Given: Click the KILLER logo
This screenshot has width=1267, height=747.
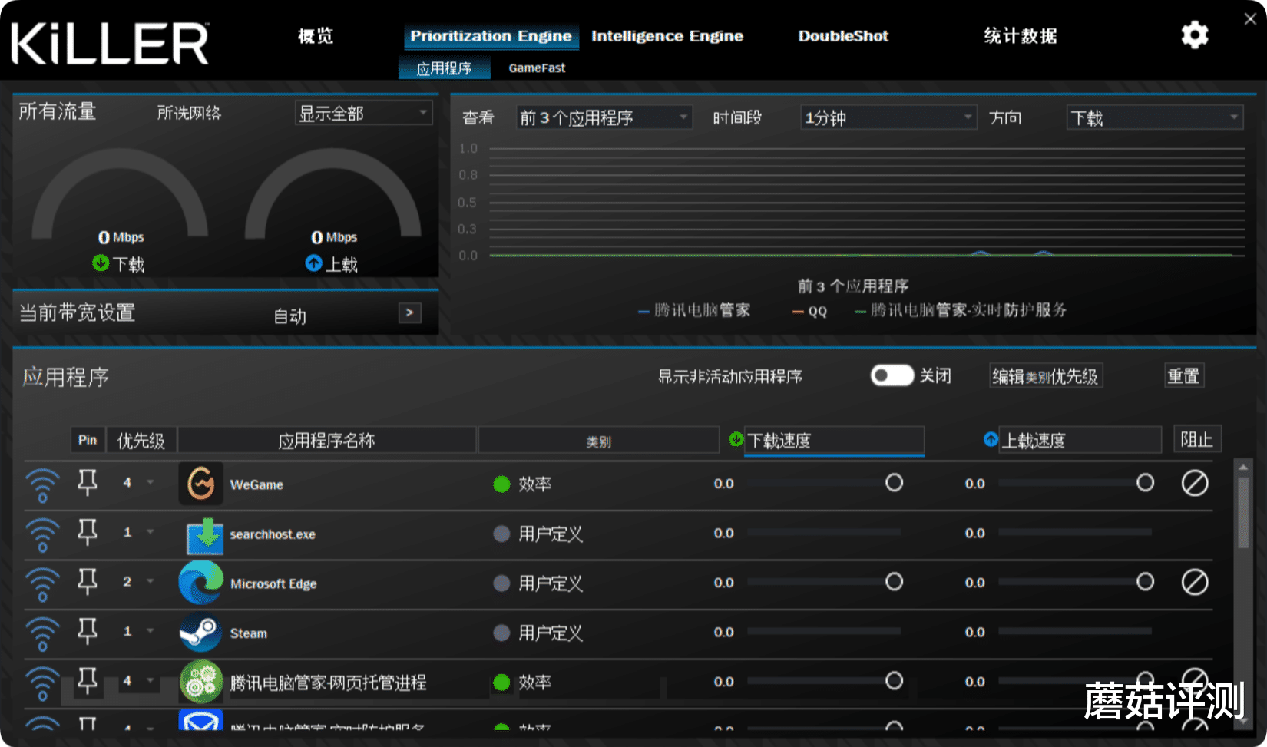Looking at the screenshot, I should coord(110,43).
